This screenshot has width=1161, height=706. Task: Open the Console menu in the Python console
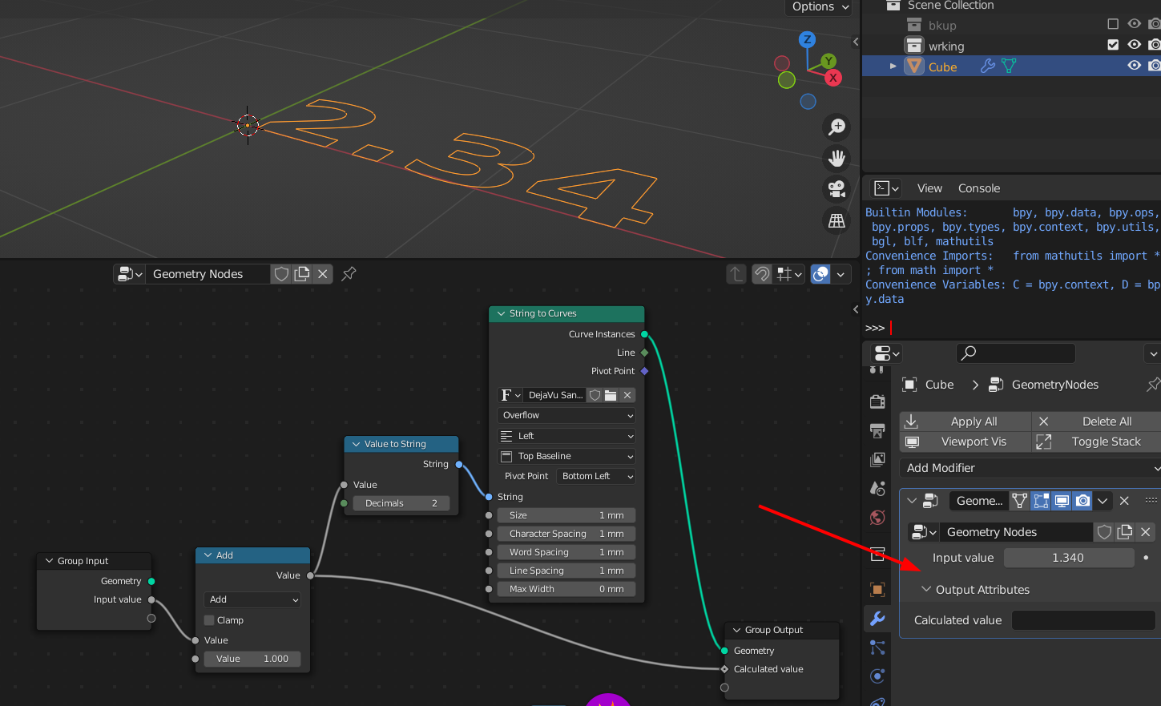(x=979, y=188)
